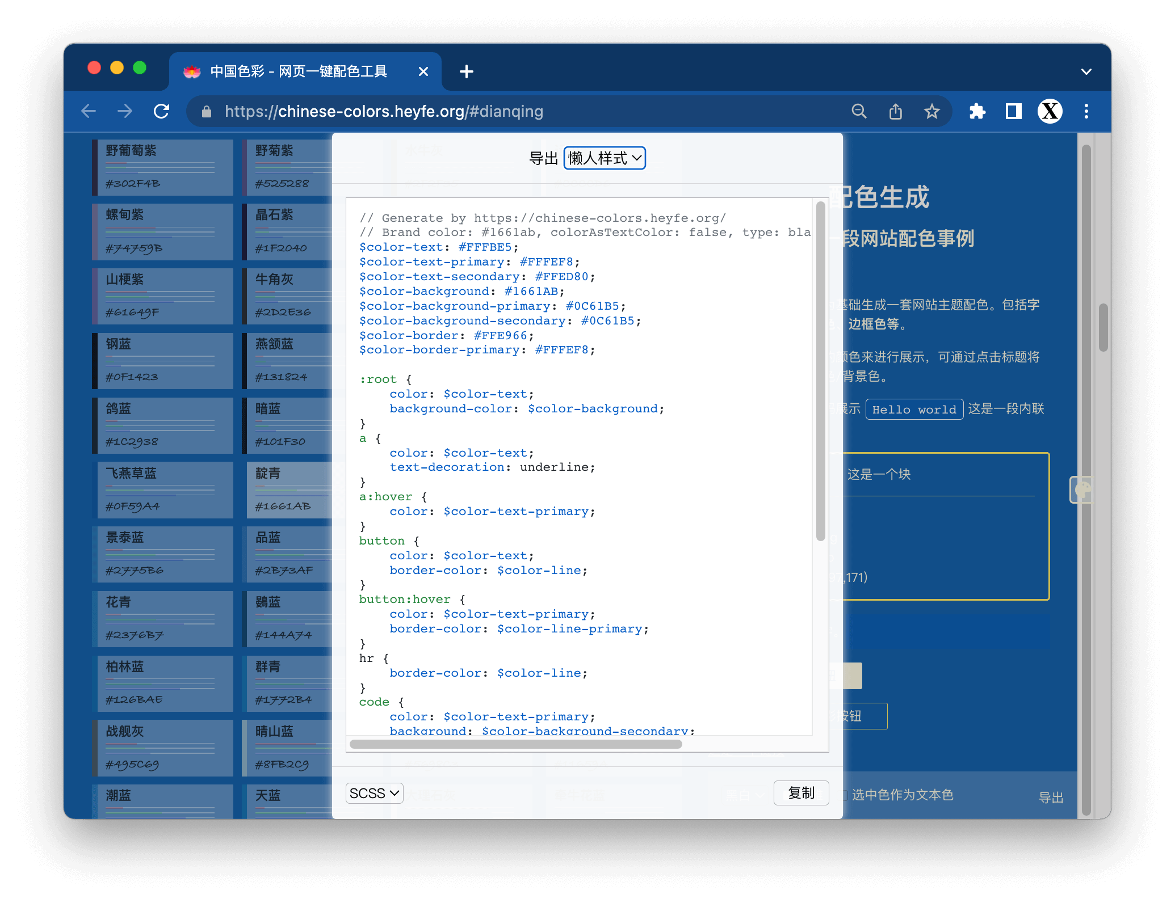This screenshot has height=903, width=1175.
Task: Click the 复制 copy button
Action: [x=801, y=793]
